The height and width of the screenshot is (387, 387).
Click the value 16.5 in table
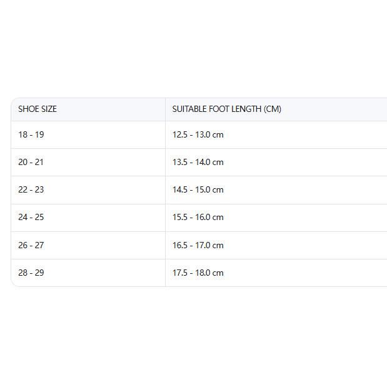[180, 245]
